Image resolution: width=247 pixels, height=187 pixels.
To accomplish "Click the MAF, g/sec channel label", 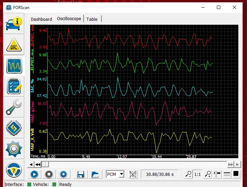I will [x=32, y=112].
